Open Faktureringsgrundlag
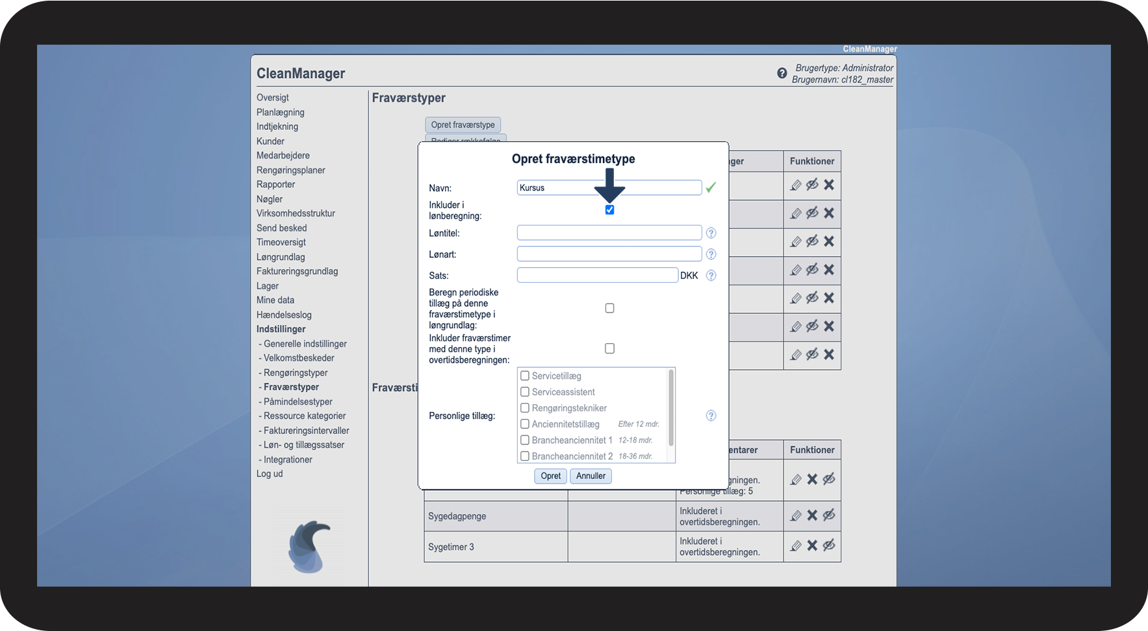This screenshot has height=631, width=1148. [x=298, y=271]
